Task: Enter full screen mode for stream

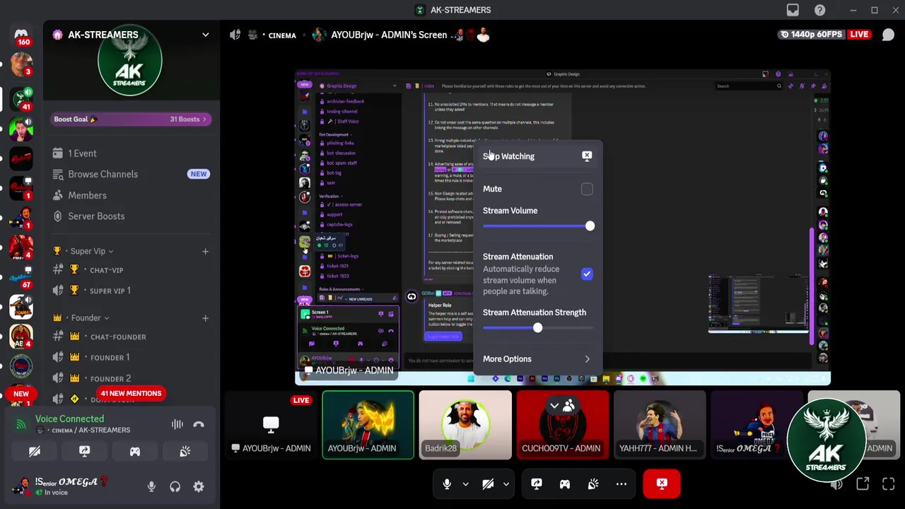Action: tap(889, 484)
